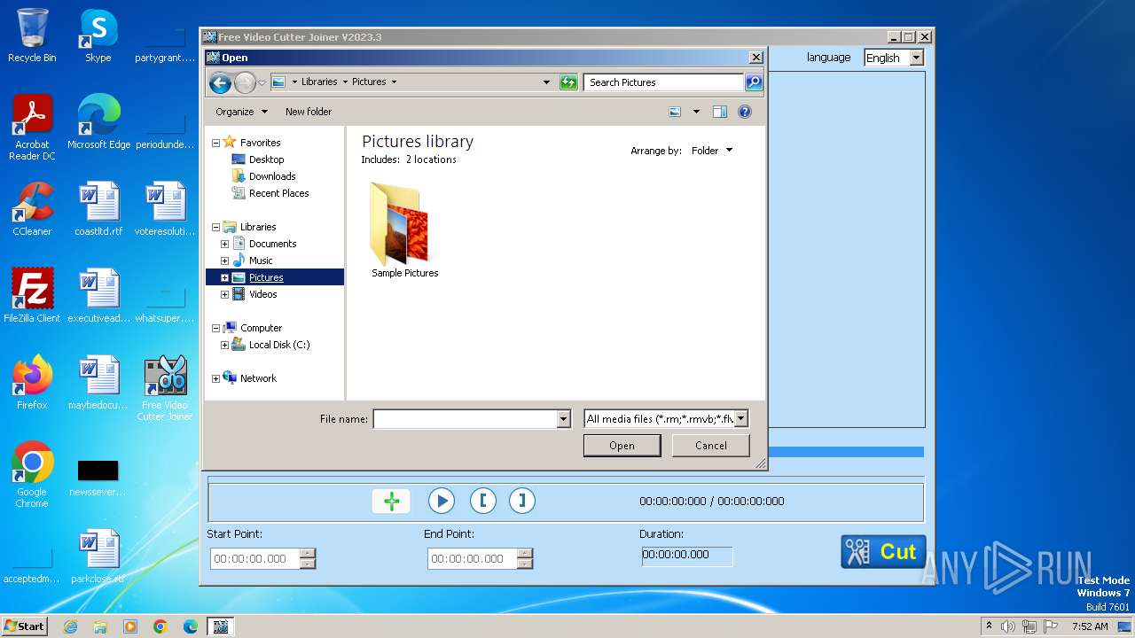The width and height of the screenshot is (1135, 638).
Task: Expand the Videos library
Action: [224, 294]
